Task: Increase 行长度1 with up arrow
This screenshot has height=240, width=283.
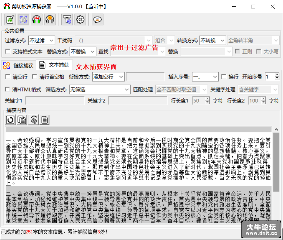Action: (207, 99)
